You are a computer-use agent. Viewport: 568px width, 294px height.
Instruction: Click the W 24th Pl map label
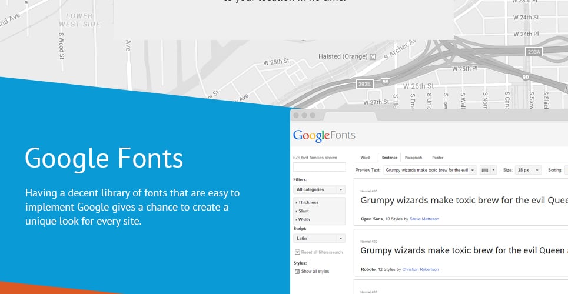526,34
